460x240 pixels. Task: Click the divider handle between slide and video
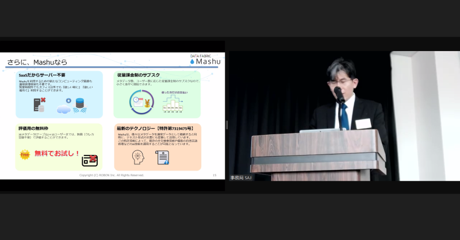pos(227,125)
